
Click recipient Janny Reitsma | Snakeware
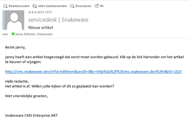(x=34, y=34)
